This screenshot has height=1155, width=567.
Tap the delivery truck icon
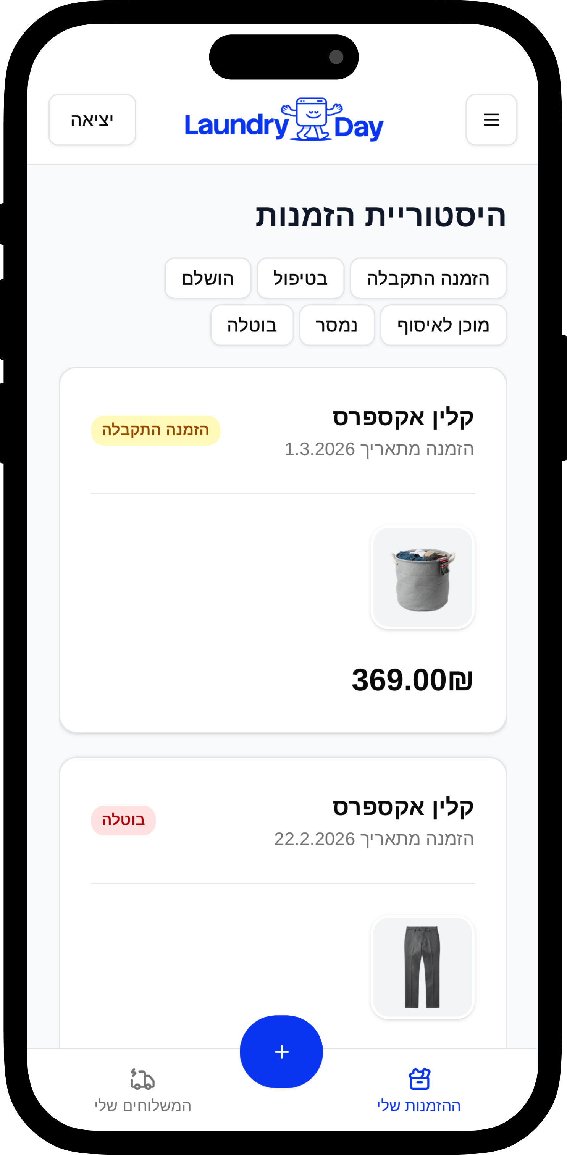coord(142,1078)
